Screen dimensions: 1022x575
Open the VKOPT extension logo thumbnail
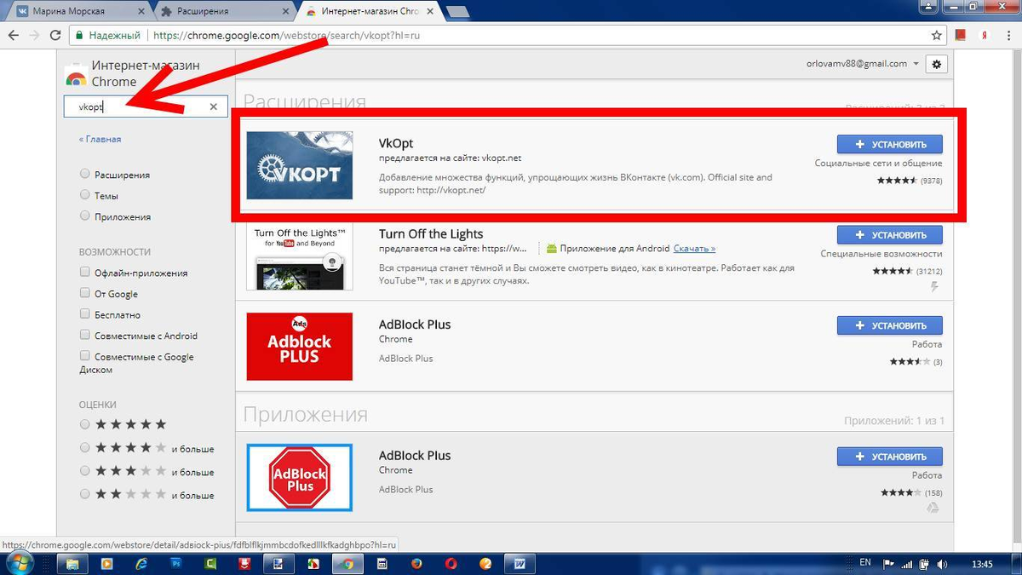[x=300, y=165]
